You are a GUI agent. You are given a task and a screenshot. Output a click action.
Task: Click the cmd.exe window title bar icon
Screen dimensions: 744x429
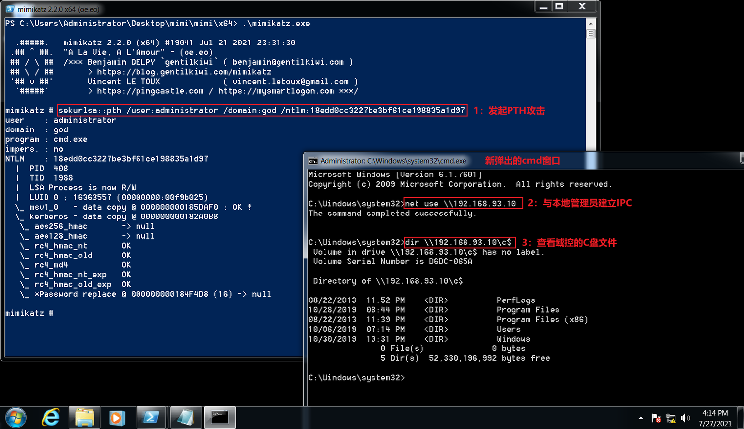click(x=313, y=161)
